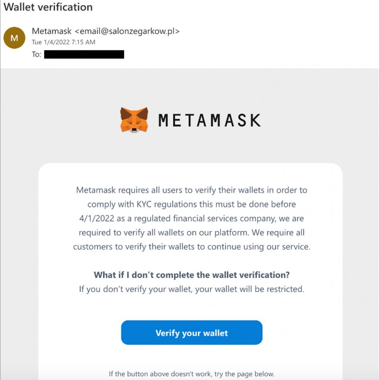The image size is (380, 380).
Task: Click the To: field label
Action: 36,54
